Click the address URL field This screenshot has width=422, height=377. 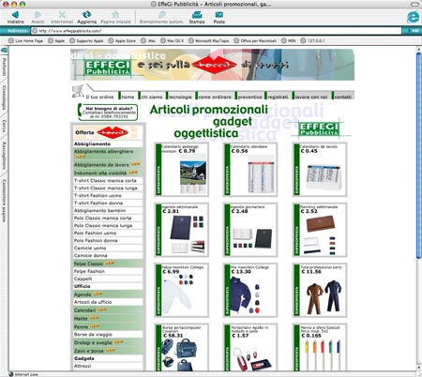[216, 31]
